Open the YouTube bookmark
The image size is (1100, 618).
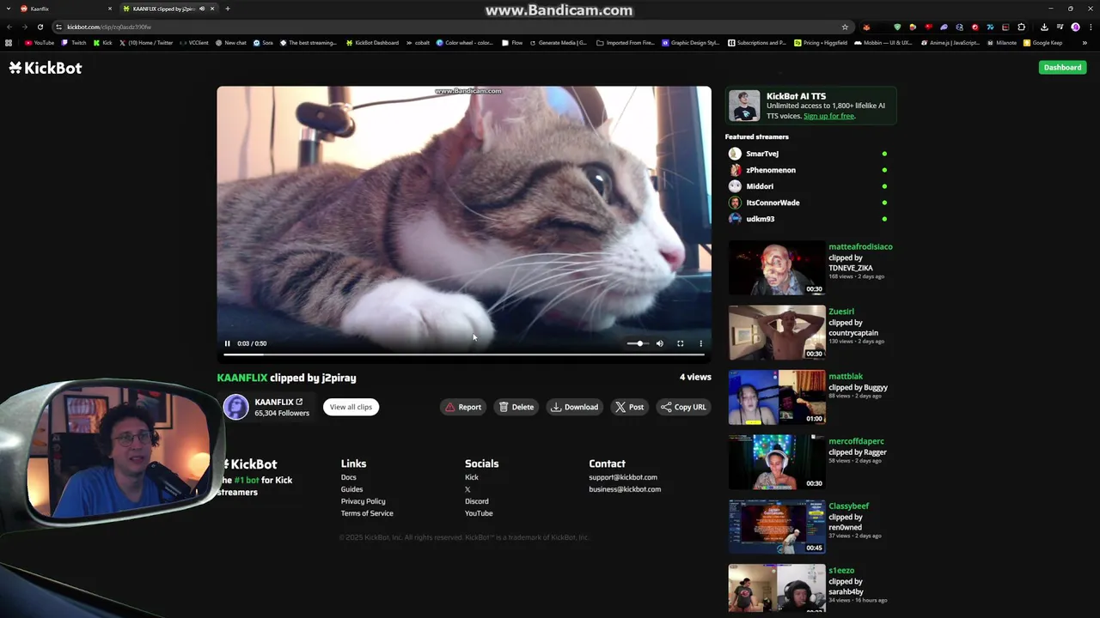[x=40, y=43]
